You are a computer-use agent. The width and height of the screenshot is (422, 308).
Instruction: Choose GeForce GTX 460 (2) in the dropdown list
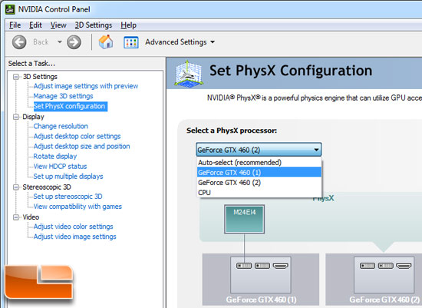[x=259, y=183]
